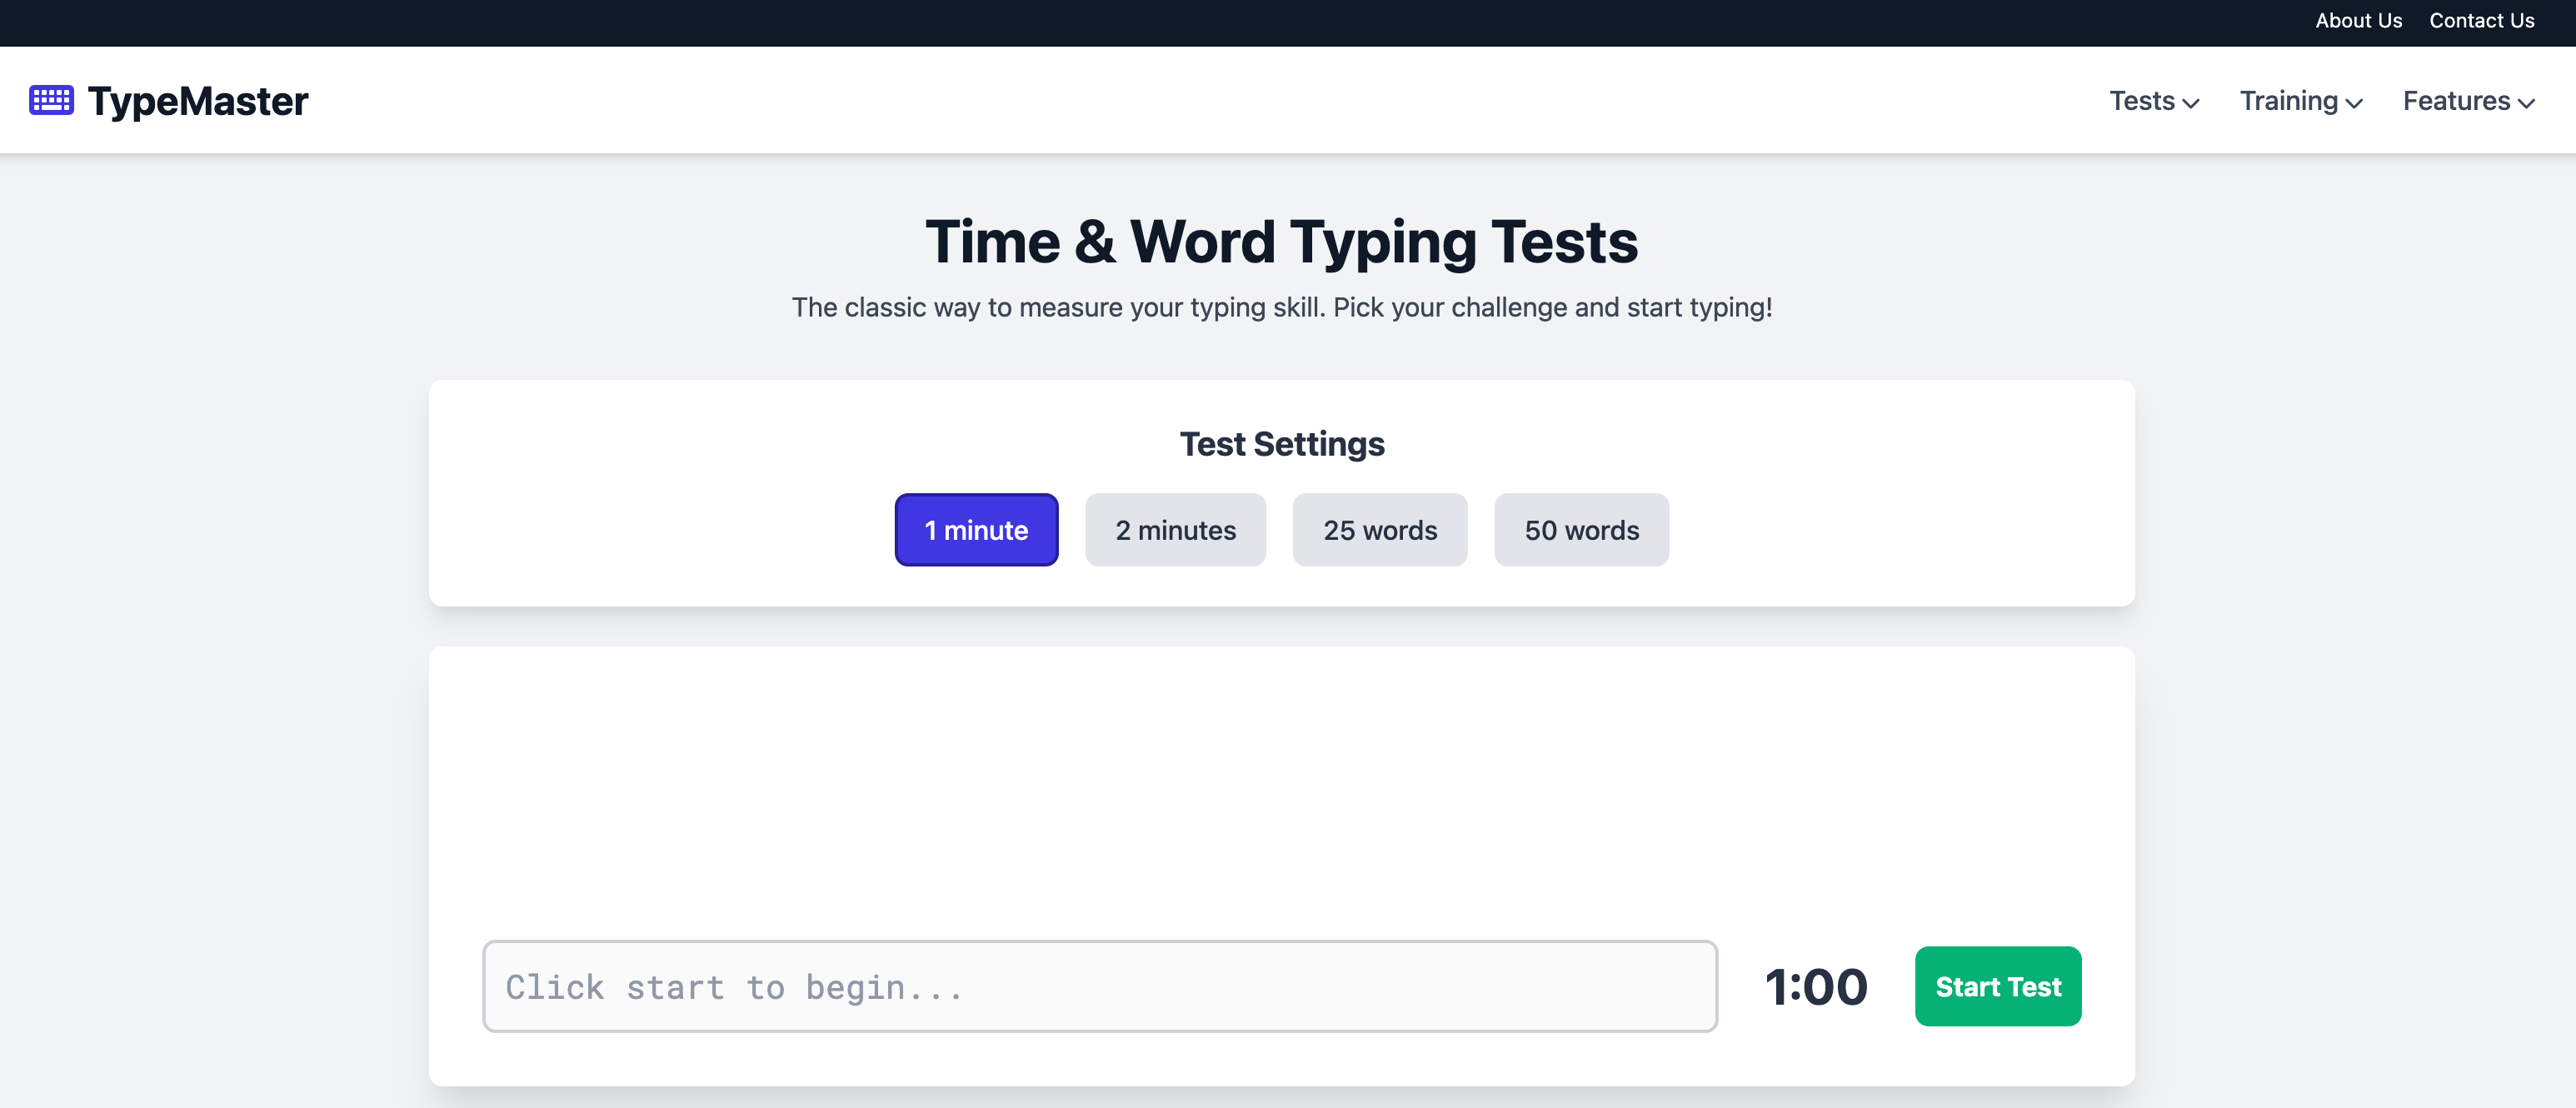Click the Test Settings heading

[x=1281, y=443]
